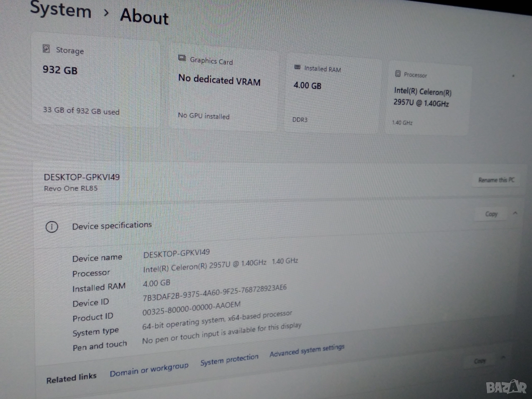
Task: Select the About breadcrumb title
Action: pyautogui.click(x=144, y=17)
